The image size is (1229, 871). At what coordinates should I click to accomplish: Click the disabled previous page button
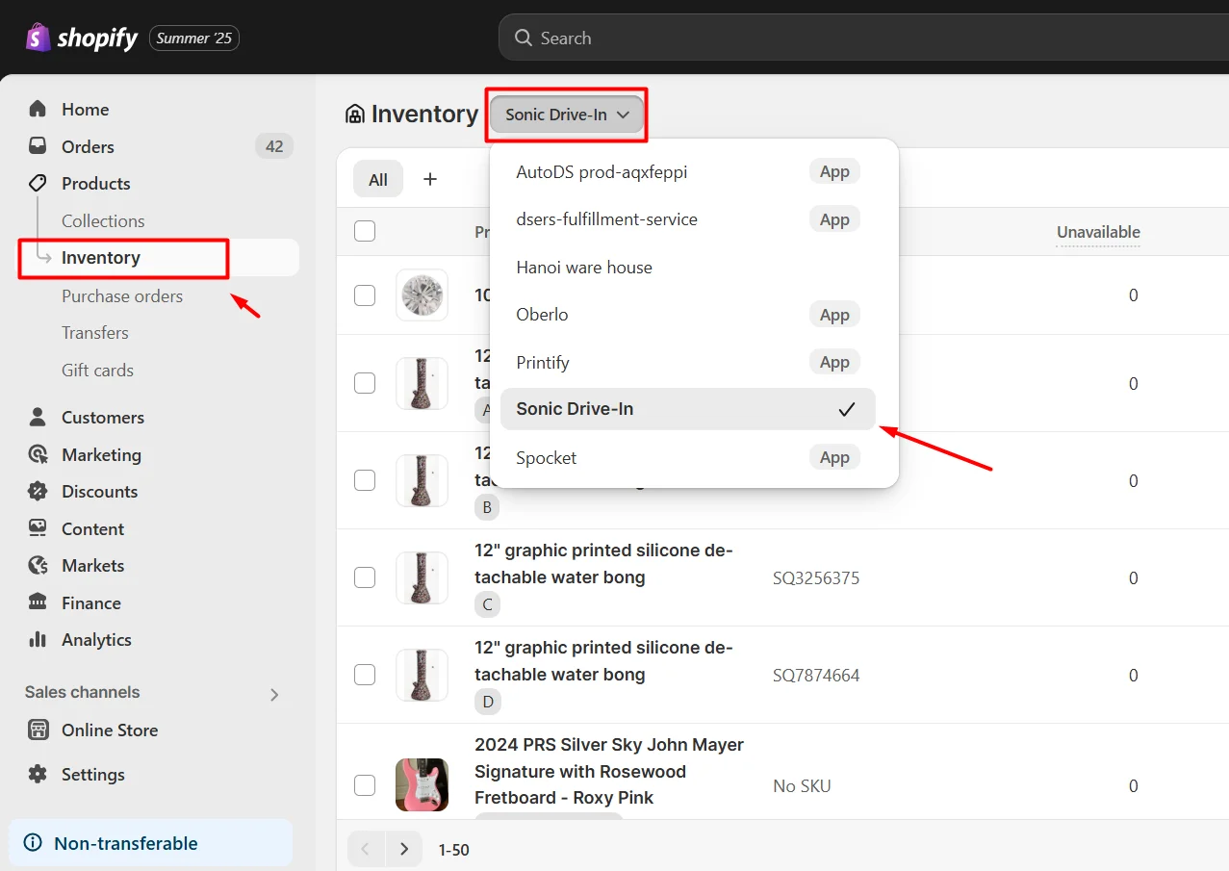(366, 849)
